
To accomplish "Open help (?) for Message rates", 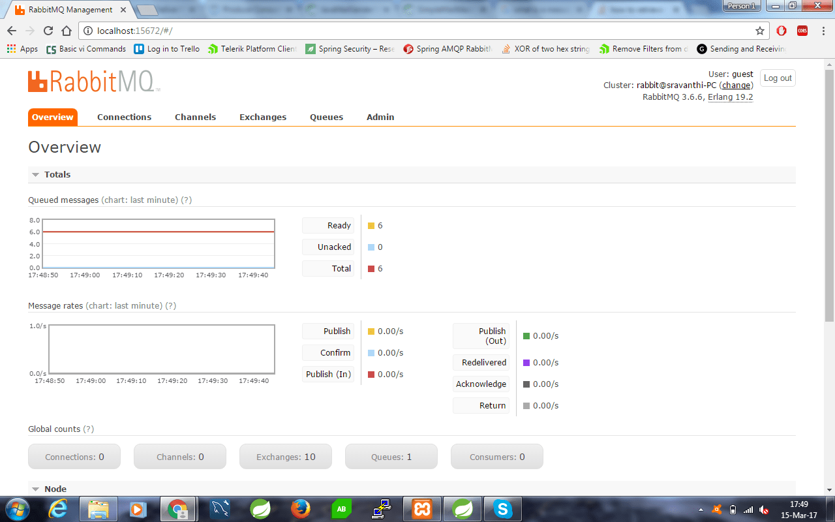I will click(171, 305).
